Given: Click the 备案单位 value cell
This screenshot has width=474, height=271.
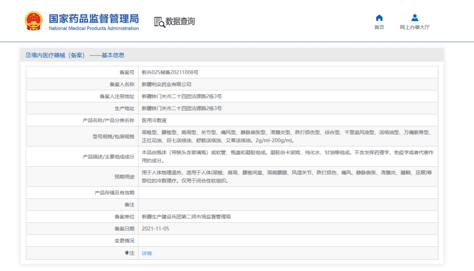Looking at the screenshot, I should tap(288, 216).
